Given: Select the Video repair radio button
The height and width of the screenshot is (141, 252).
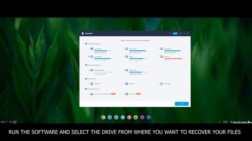Looking at the screenshot, I should click(x=124, y=94).
